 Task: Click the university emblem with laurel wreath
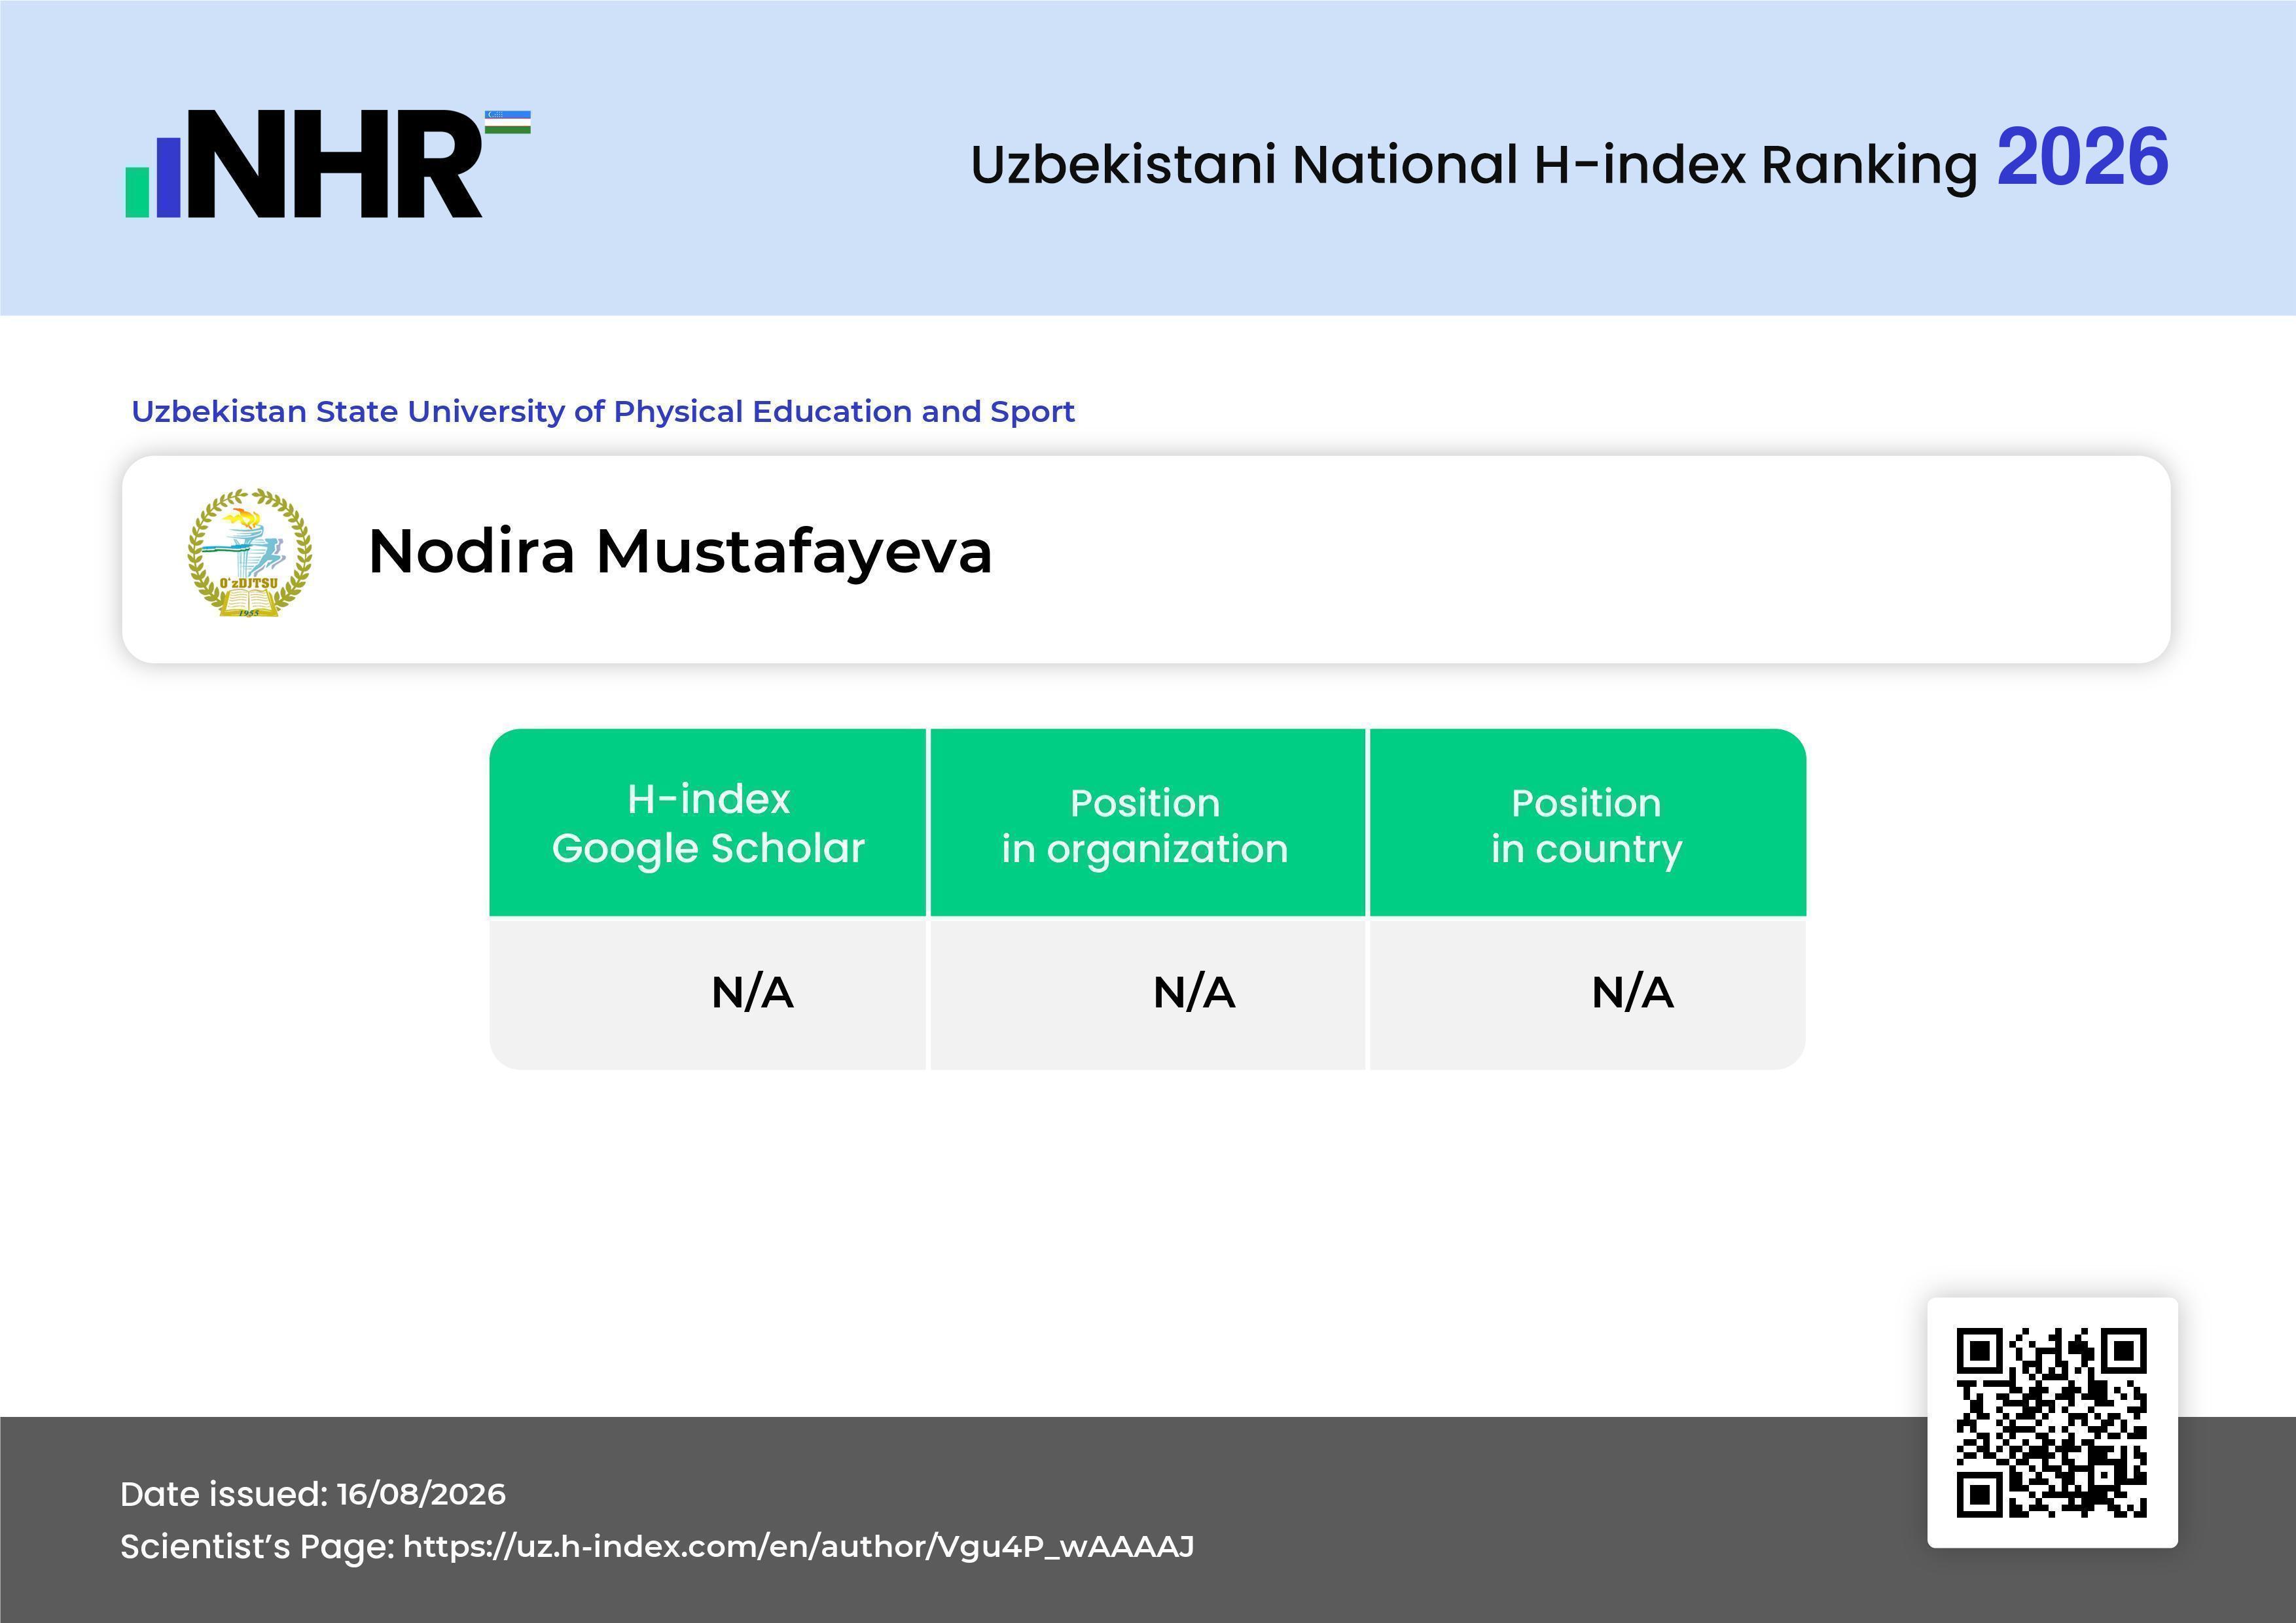(250, 553)
